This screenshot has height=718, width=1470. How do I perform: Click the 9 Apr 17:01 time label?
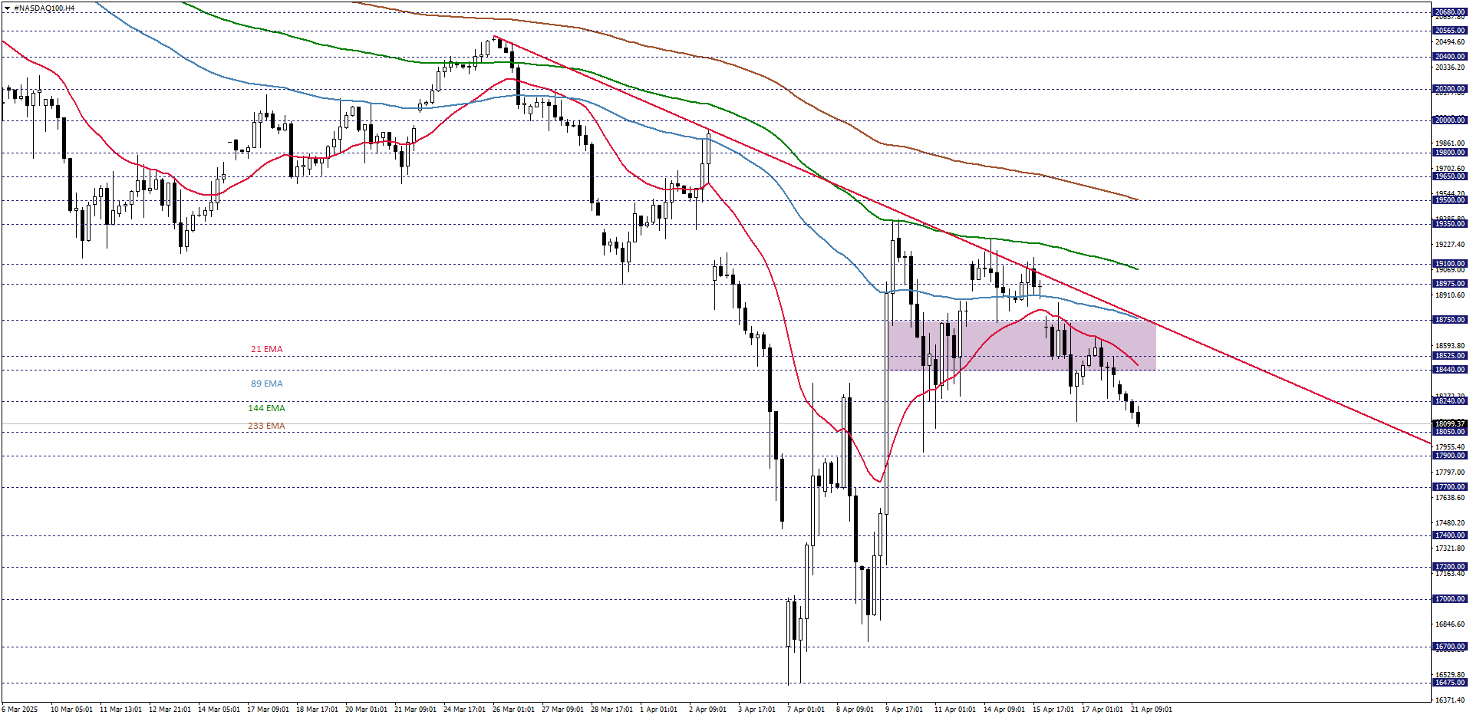(904, 710)
